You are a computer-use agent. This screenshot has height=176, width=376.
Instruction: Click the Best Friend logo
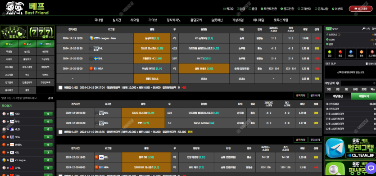coord(27,8)
